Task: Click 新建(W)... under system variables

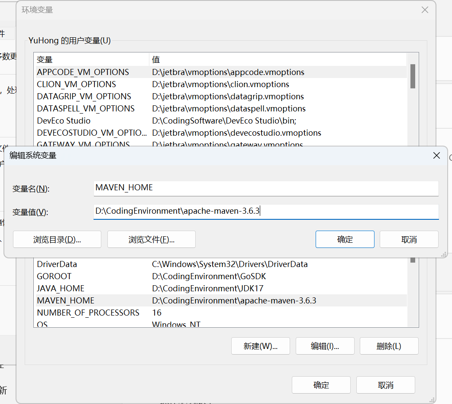Action: 261,346
